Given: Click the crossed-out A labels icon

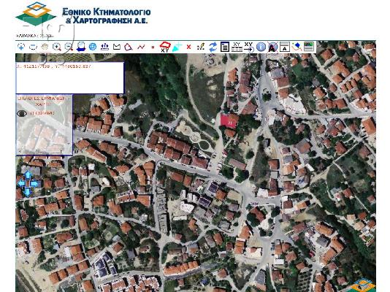Looking at the screenshot, I should point(273,47).
